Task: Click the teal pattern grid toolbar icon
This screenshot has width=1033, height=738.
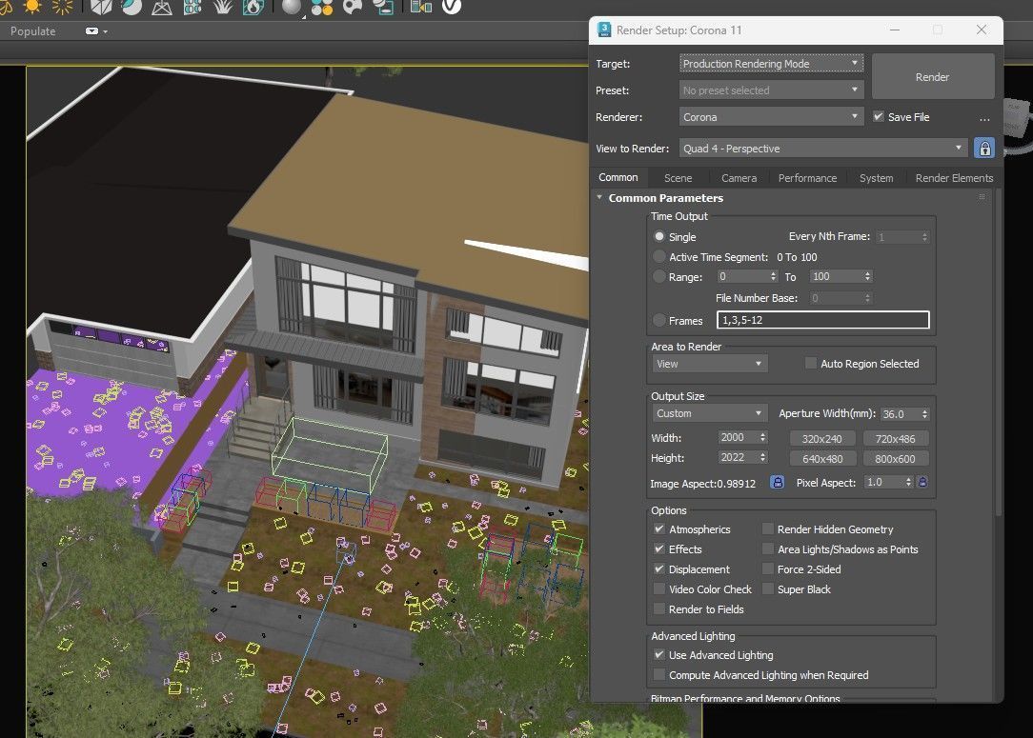Action: tap(192, 7)
